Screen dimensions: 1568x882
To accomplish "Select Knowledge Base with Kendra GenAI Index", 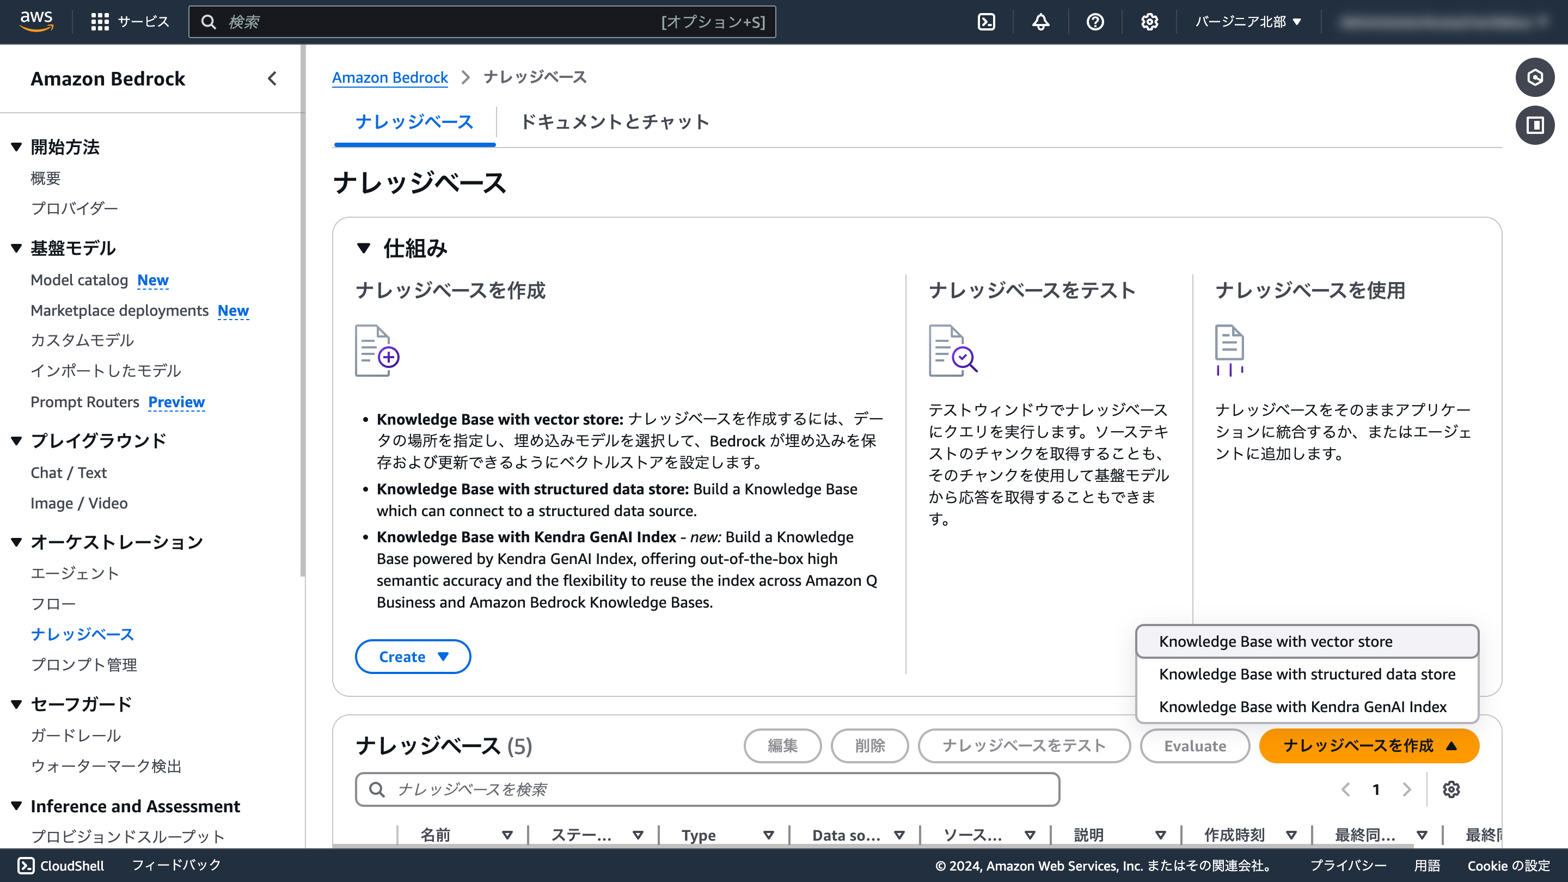I will click(1303, 707).
